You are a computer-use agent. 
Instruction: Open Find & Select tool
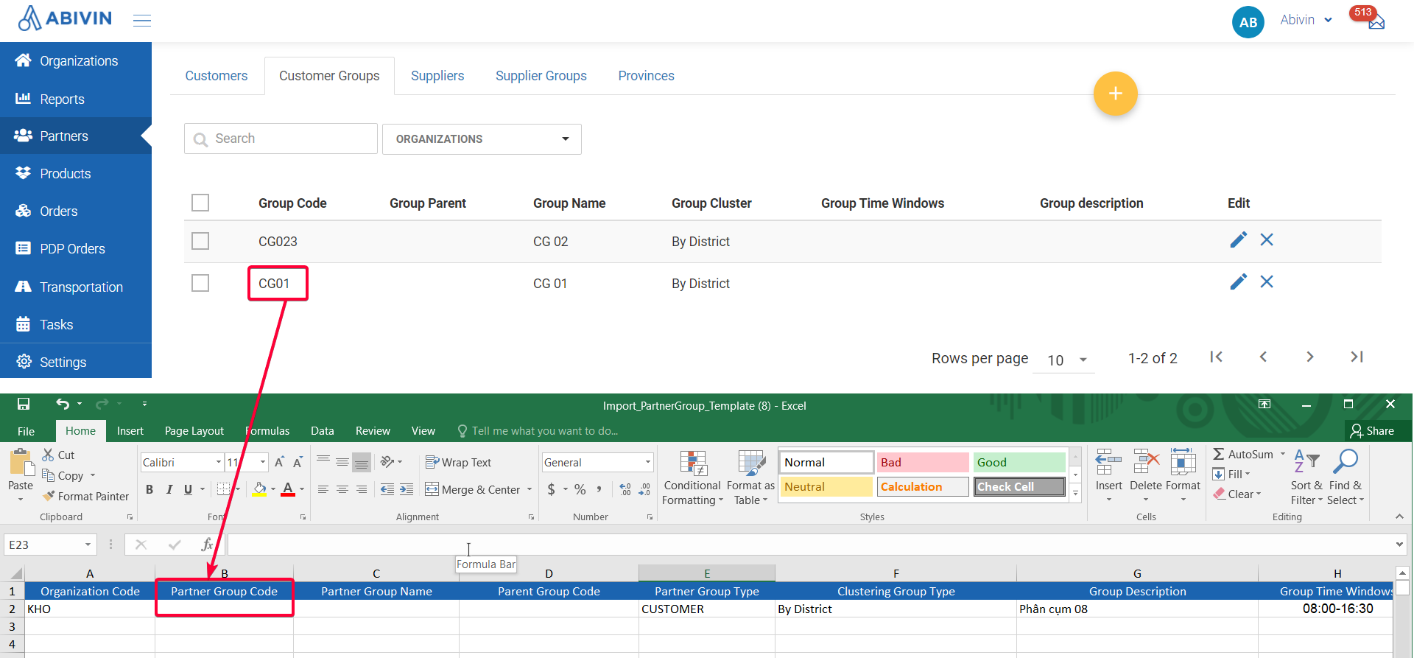click(x=1346, y=478)
